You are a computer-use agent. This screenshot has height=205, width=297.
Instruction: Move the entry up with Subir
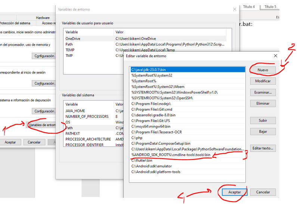click(x=263, y=120)
